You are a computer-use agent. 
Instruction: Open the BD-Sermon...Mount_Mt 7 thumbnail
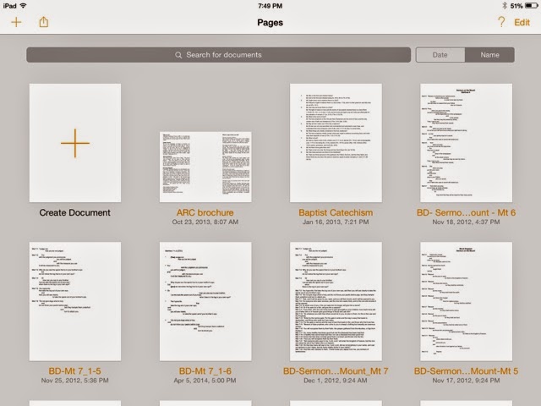(336, 301)
